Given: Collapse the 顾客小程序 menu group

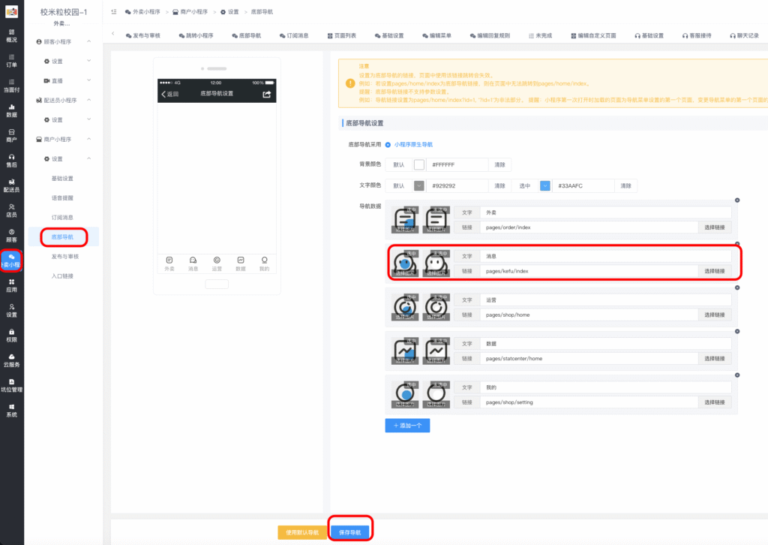Looking at the screenshot, I should pyautogui.click(x=88, y=41).
